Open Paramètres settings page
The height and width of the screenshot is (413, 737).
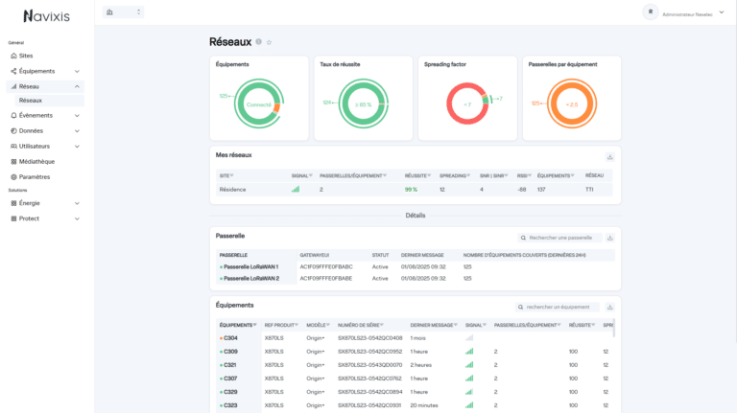tap(34, 176)
